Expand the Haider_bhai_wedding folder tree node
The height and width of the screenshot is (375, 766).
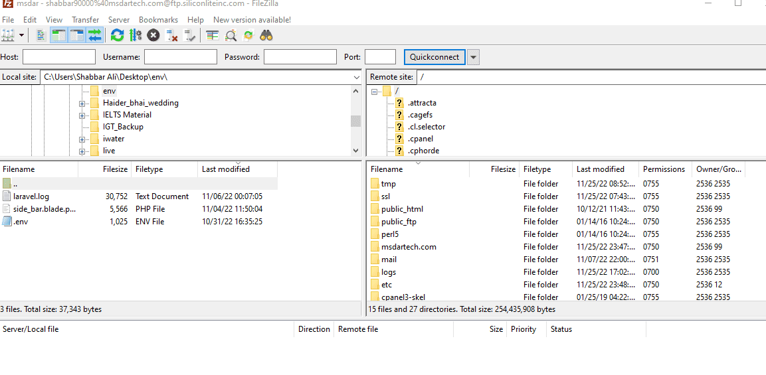click(x=82, y=104)
